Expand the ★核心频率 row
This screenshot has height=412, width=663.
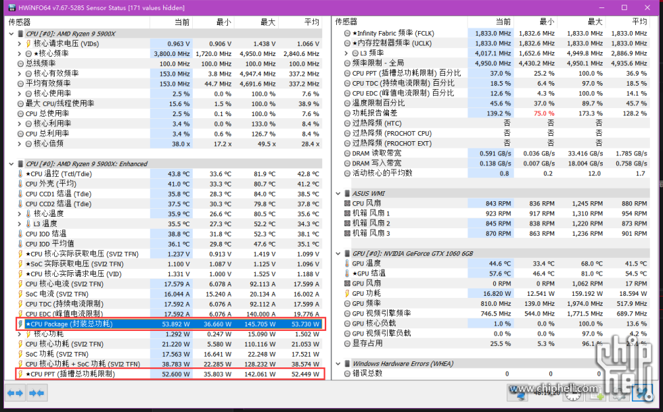(20, 53)
